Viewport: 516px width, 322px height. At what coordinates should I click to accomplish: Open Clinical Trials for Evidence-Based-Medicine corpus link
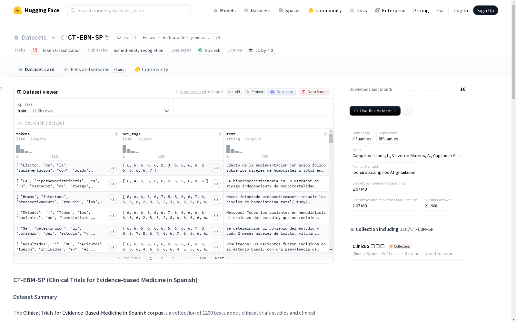[93, 313]
